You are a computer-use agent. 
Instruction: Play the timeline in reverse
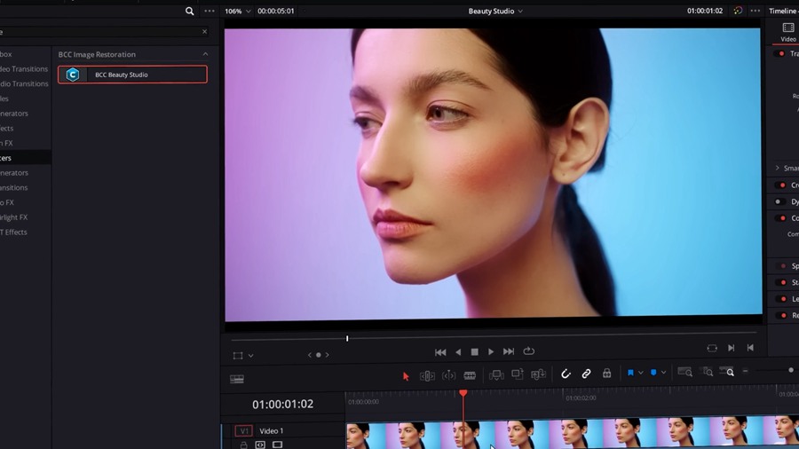click(x=458, y=351)
